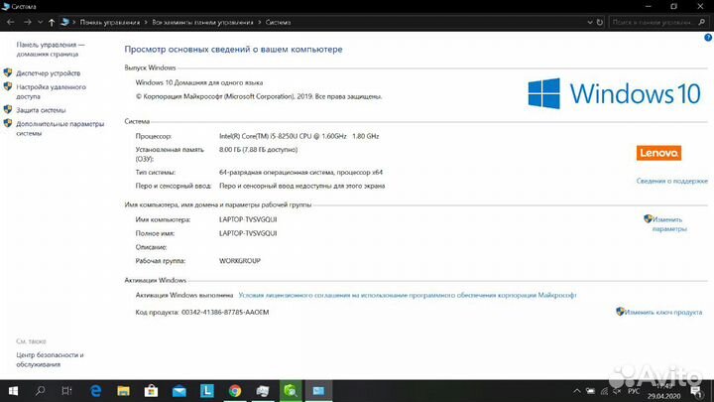This screenshot has width=714, height=402.
Task: Click heading 'Просмотр основных сведений о вашем компьютере'
Action: 233,50
